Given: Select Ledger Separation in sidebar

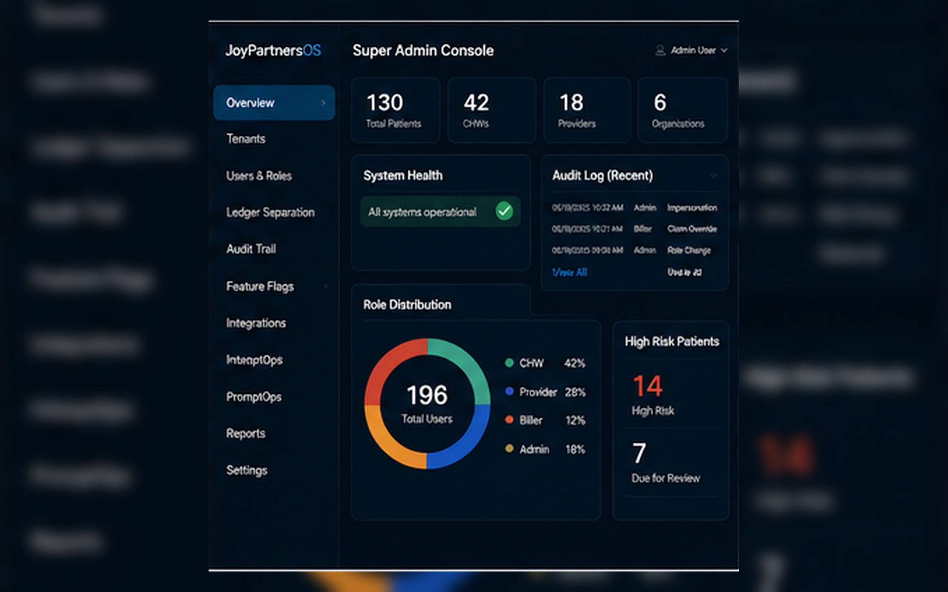Looking at the screenshot, I should 270,212.
